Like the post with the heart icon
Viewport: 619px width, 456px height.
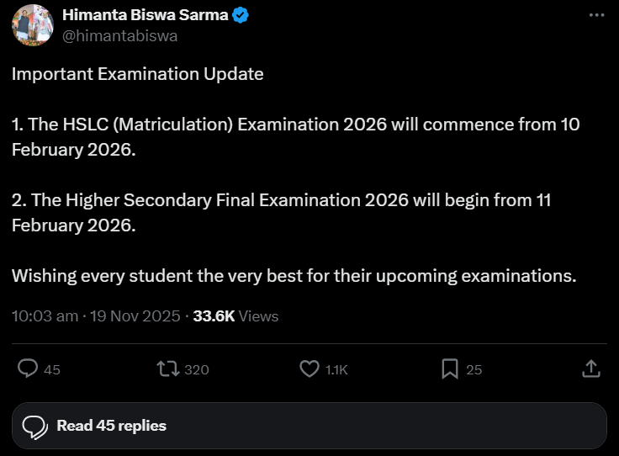coord(309,369)
